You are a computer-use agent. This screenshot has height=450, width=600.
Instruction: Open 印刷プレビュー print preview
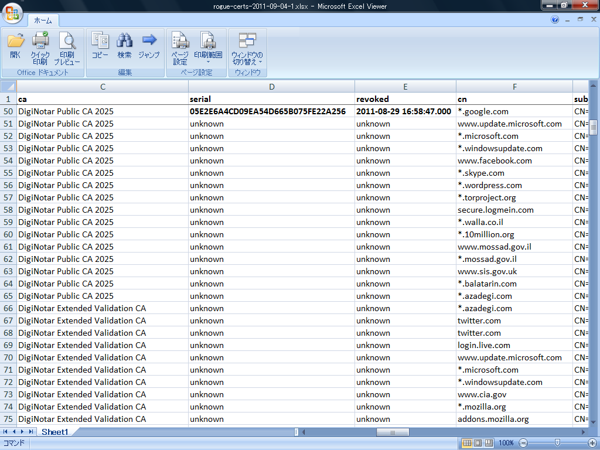67,48
